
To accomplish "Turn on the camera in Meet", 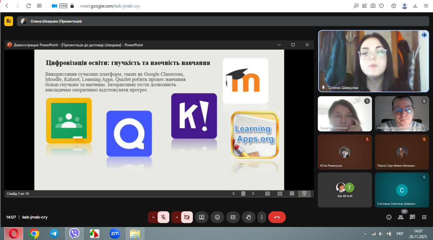I will click(187, 217).
